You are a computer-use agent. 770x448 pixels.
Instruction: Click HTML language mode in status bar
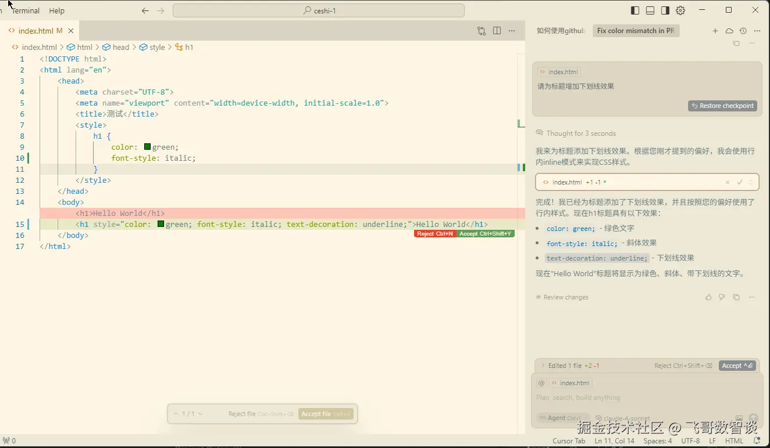(734, 441)
